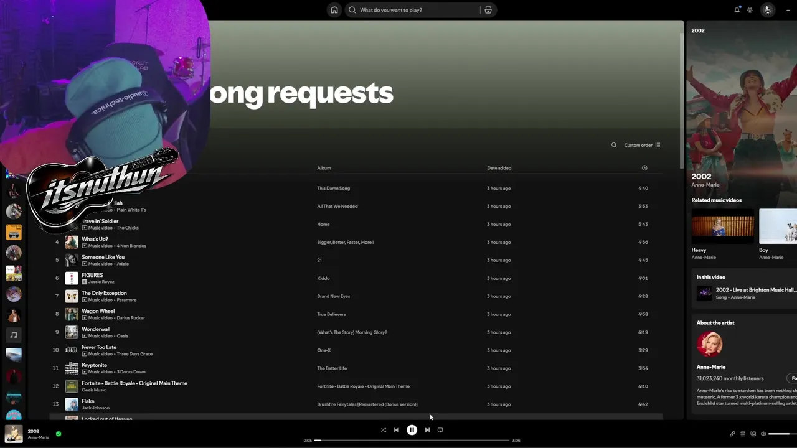
Task: Click the What's Up? track artwork
Action: [x=72, y=242]
